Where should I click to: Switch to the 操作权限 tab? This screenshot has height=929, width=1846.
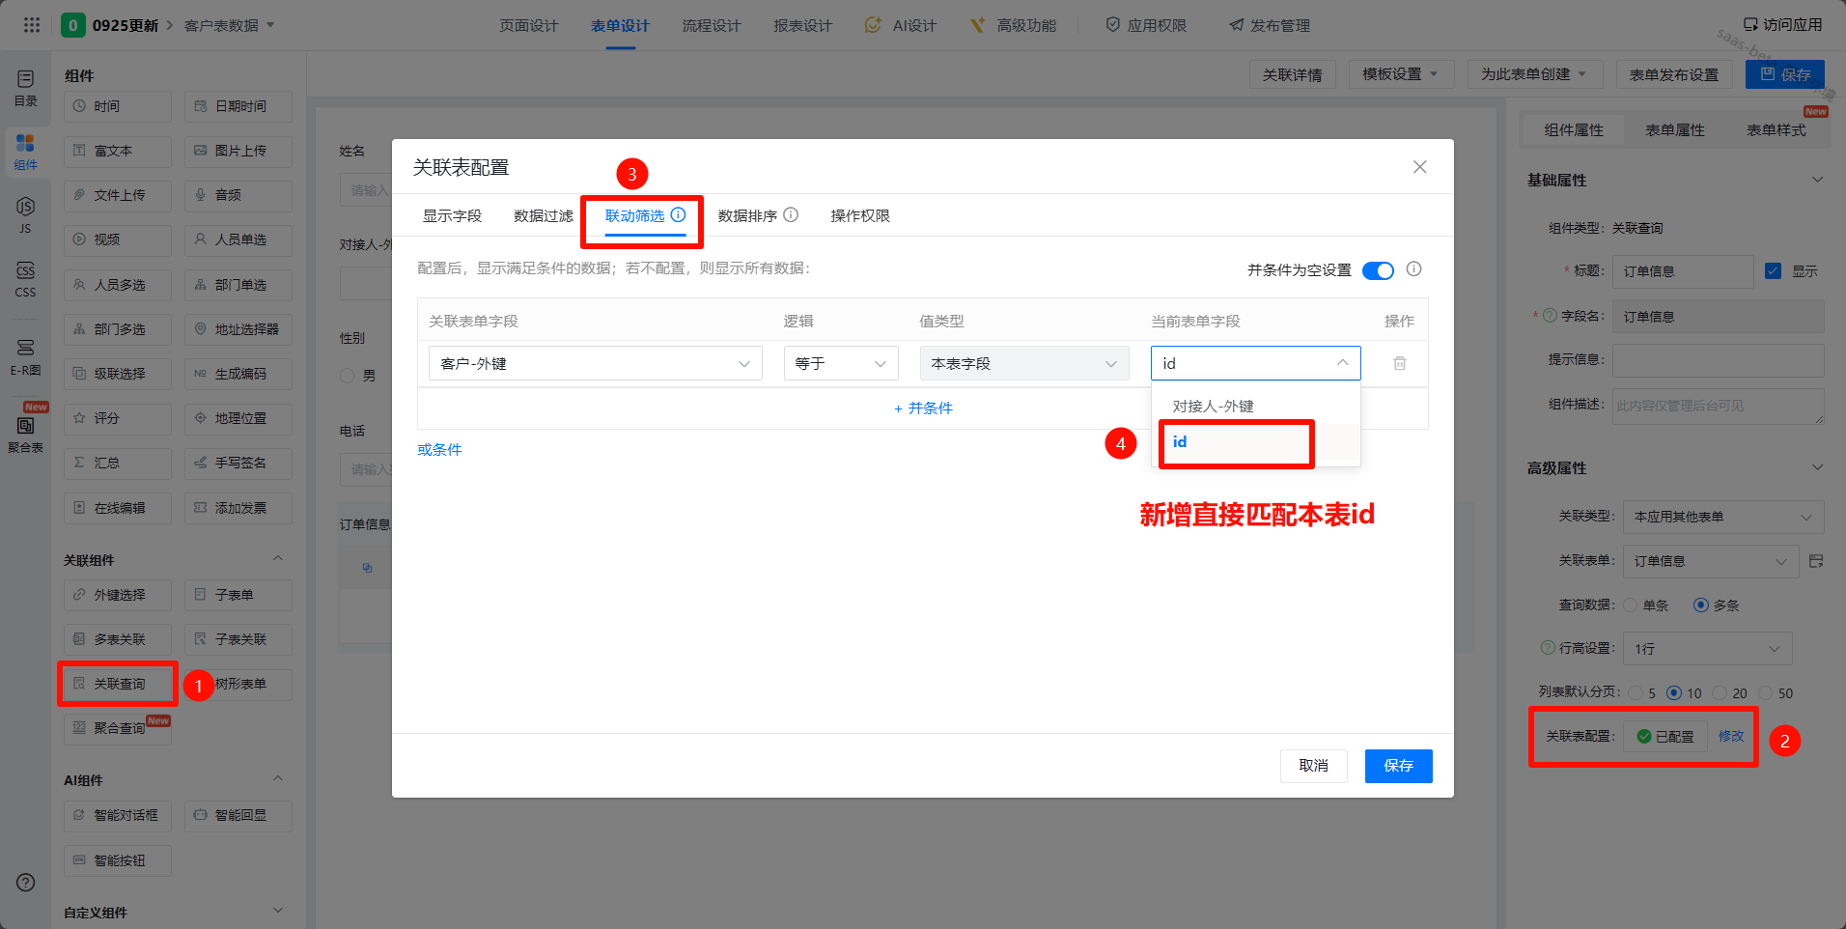(x=859, y=216)
